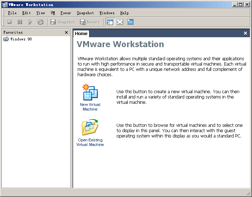Click the Windows 98 computer icon
The height and width of the screenshot is (197, 252).
click(x=6, y=39)
